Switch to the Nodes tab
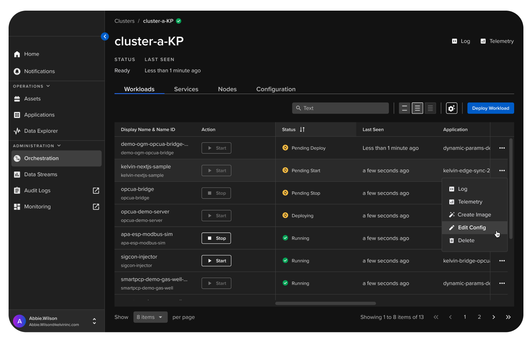532x343 pixels. (227, 89)
